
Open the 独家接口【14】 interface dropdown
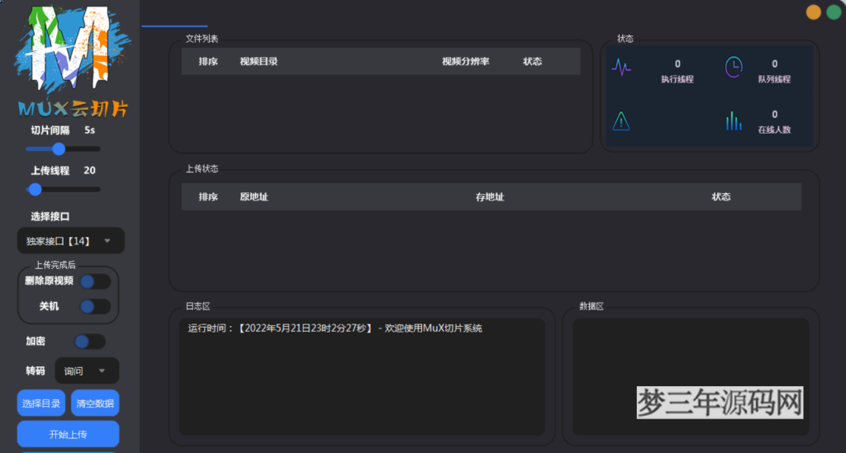pyautogui.click(x=70, y=241)
